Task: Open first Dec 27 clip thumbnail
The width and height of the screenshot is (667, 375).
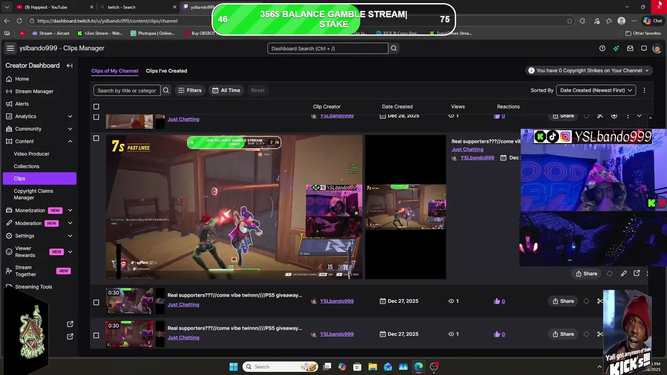Action: [129, 302]
